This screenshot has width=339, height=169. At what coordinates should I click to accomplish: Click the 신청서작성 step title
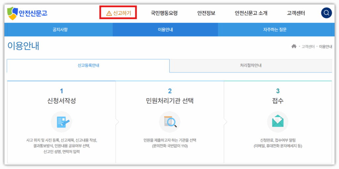coord(61,101)
